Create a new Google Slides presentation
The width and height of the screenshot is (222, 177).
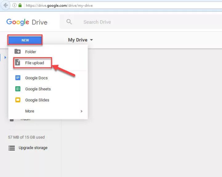[48, 100]
